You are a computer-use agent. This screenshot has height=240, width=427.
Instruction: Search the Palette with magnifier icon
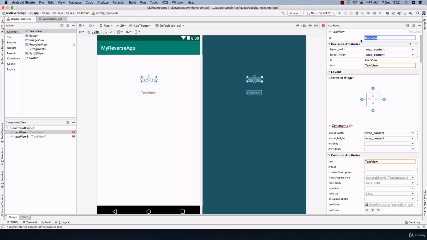(x=62, y=26)
